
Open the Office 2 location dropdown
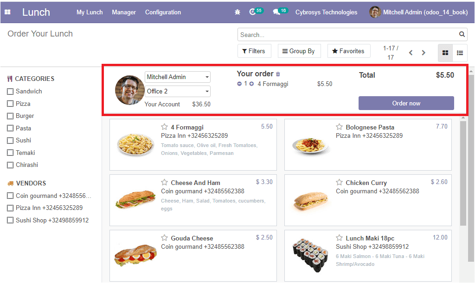(x=178, y=91)
